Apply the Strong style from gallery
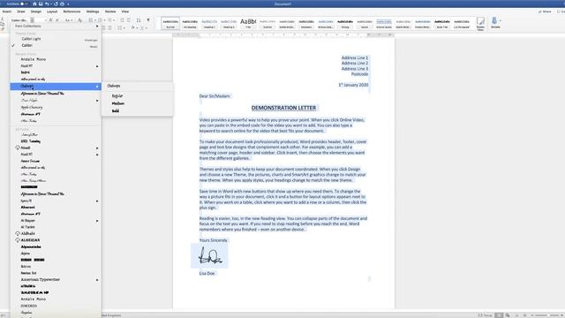565x318 pixels. click(345, 24)
